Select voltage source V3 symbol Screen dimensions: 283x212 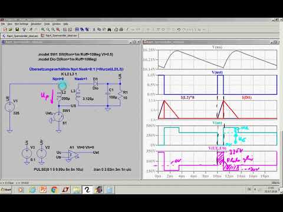(x=27, y=154)
